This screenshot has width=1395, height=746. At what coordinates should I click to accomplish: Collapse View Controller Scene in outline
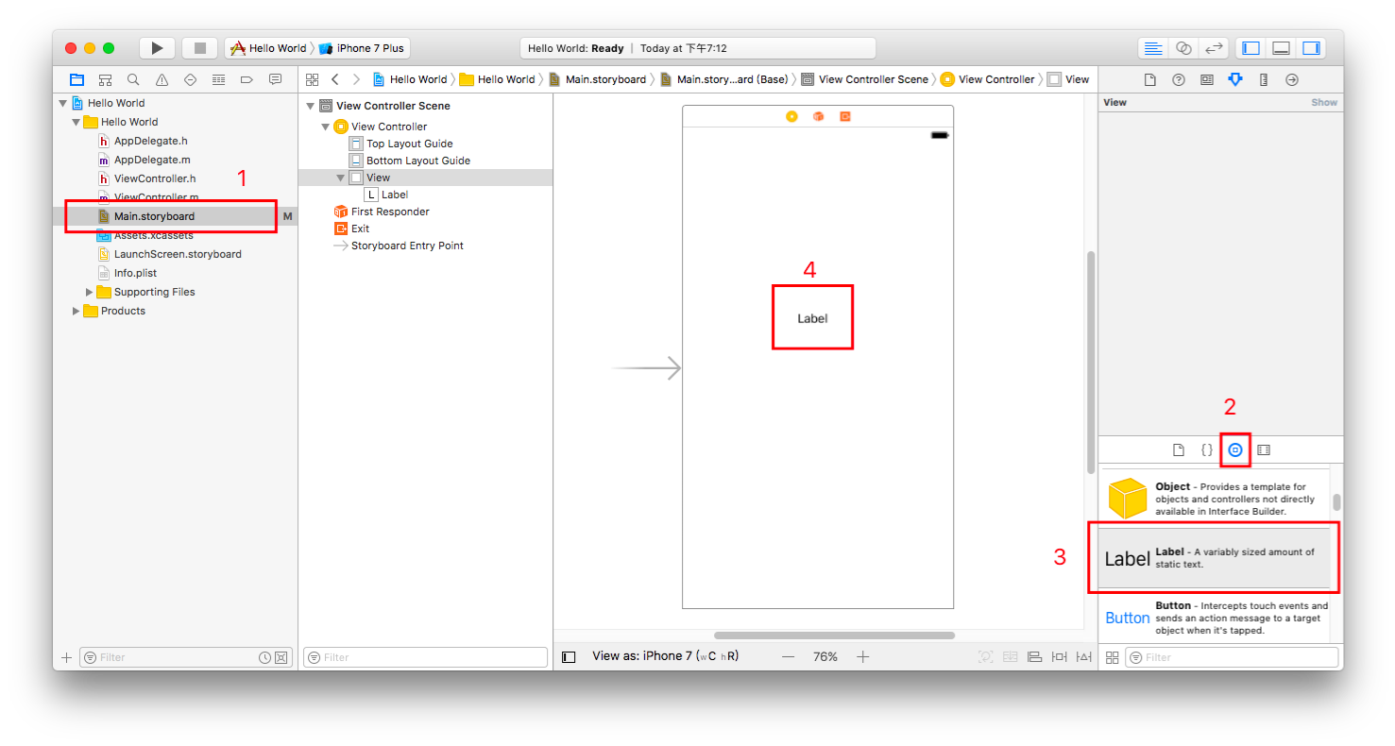310,106
